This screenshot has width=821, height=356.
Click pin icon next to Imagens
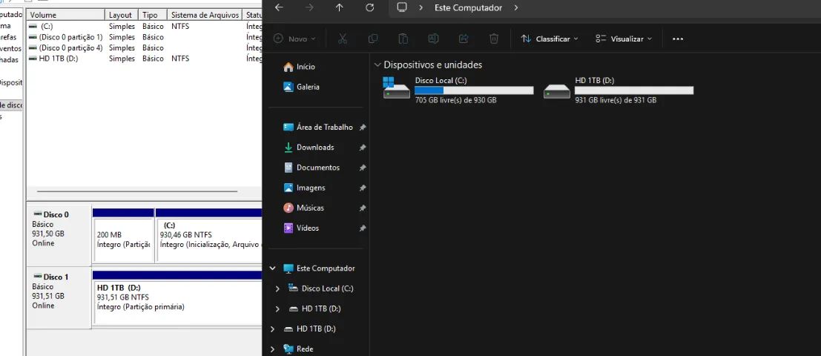point(363,188)
